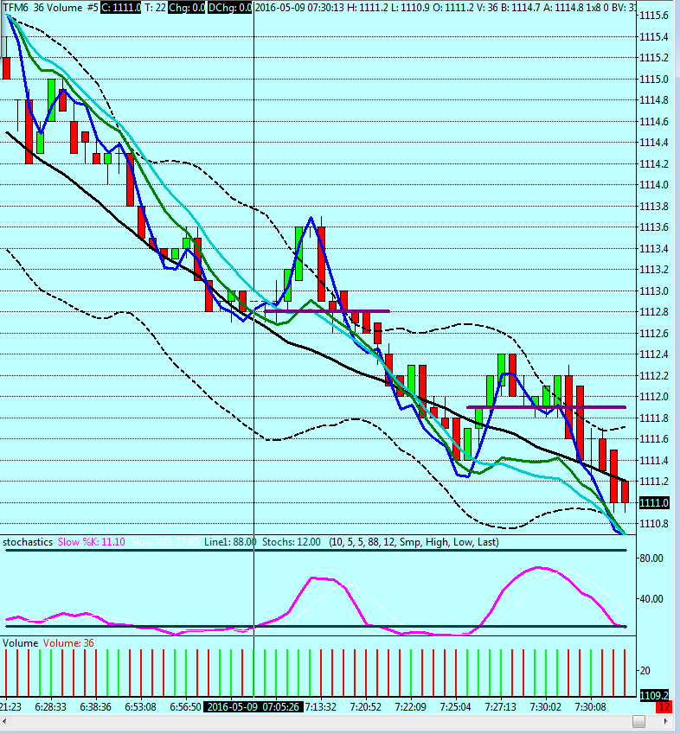
Task: Click the 1113.0 price axis label
Action: (654, 291)
